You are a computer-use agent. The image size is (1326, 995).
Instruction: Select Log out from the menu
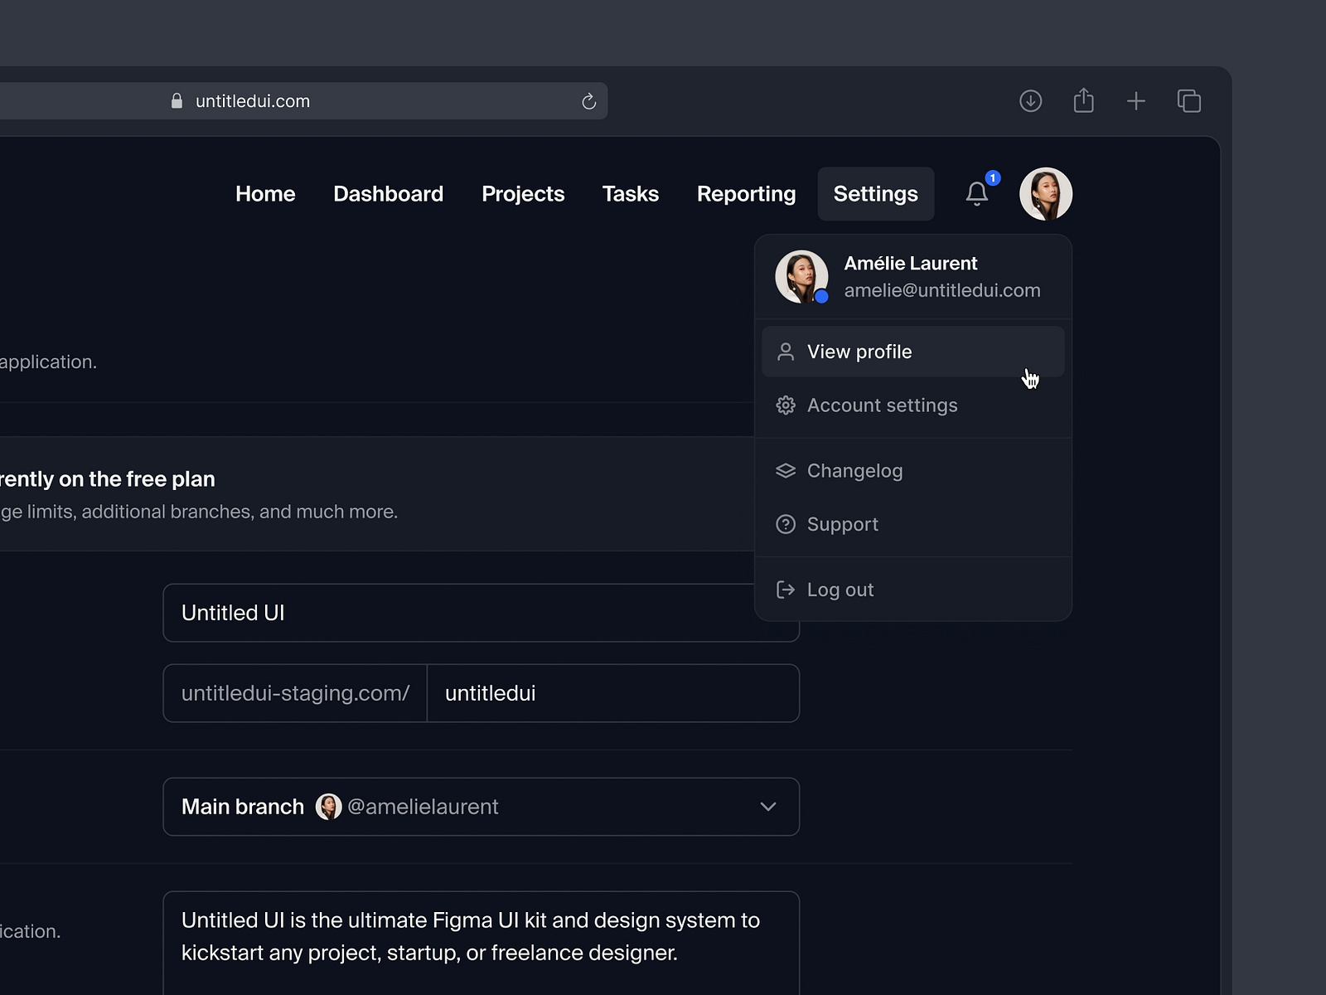[x=840, y=589]
